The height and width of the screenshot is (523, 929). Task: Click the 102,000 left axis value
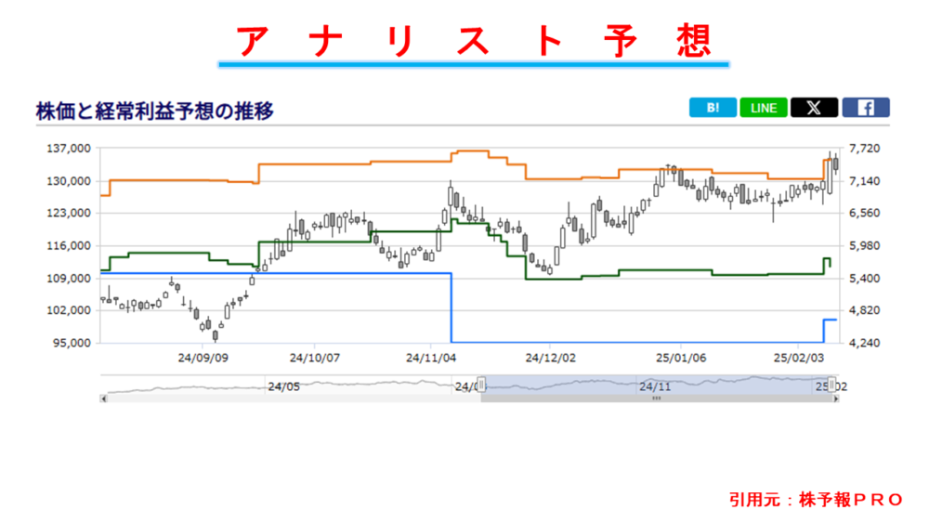[69, 309]
